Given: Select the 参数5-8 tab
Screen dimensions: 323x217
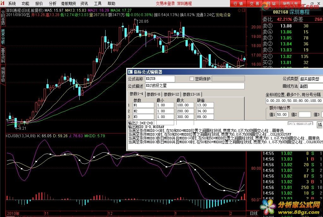Looking at the screenshot, I should tap(154, 94).
